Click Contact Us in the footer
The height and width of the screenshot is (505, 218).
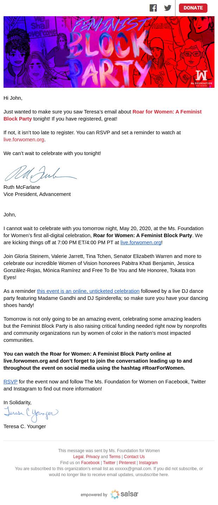click(x=134, y=457)
